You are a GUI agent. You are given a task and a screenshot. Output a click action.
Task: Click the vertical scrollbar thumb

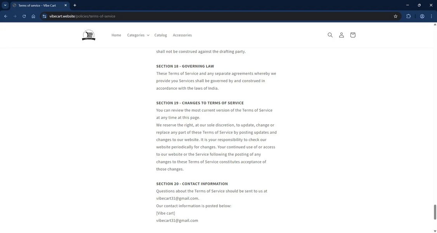tap(435, 212)
